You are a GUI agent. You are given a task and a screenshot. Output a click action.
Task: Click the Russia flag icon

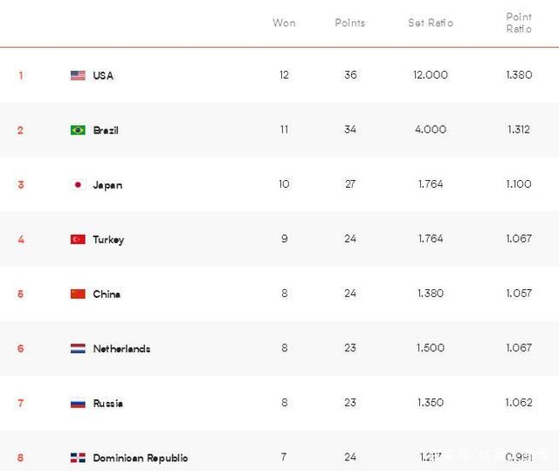pos(78,403)
